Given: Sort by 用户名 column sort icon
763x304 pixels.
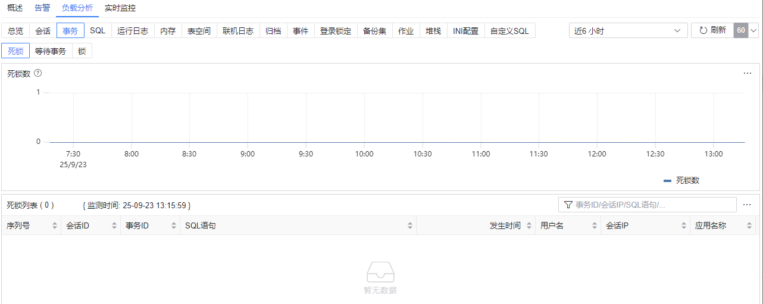Looking at the screenshot, I should point(595,226).
